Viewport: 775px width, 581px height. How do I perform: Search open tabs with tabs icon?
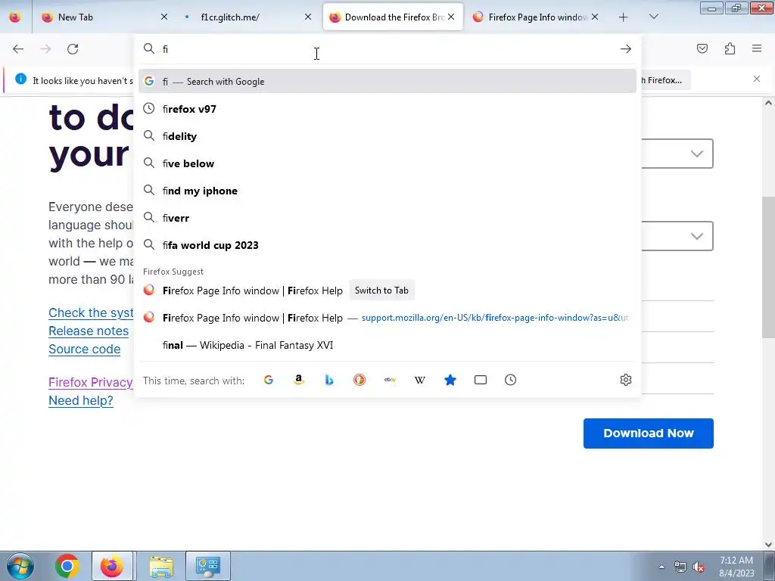point(481,380)
